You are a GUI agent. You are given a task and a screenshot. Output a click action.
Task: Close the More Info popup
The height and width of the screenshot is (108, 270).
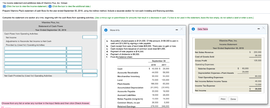181,29
